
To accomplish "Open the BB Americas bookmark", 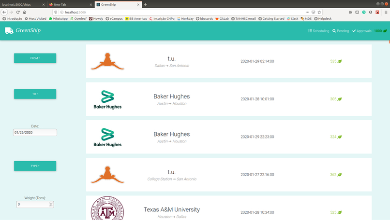I will click(x=136, y=19).
